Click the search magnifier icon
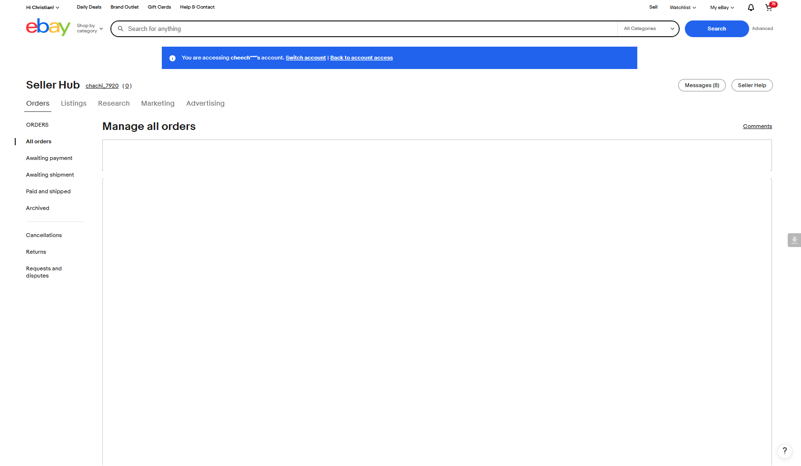 121,29
